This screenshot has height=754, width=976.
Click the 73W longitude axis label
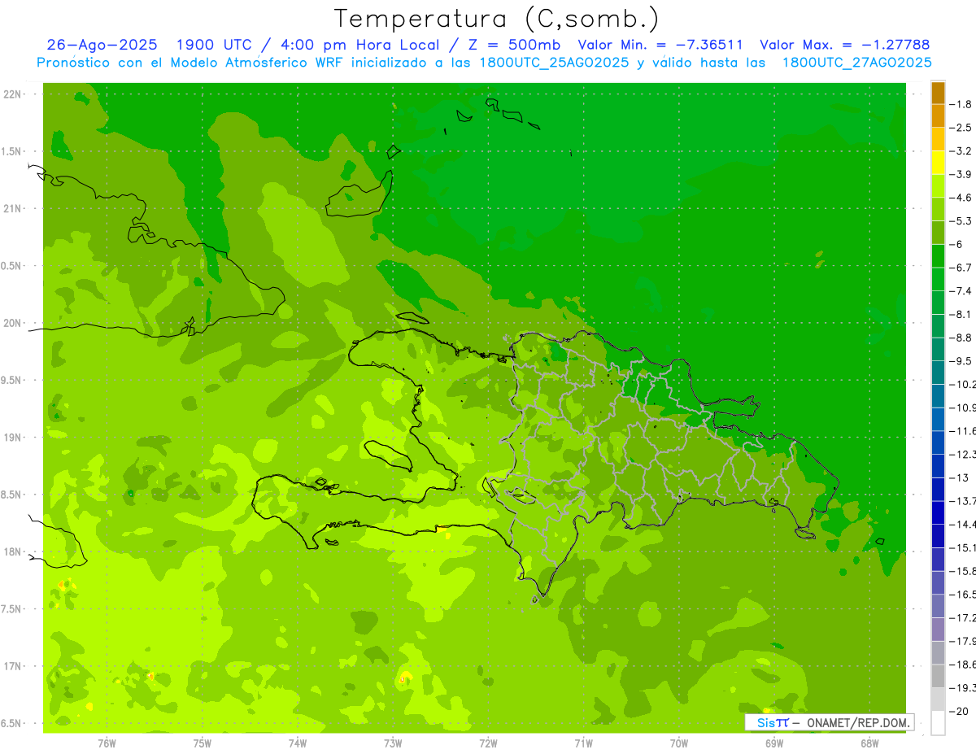(393, 743)
